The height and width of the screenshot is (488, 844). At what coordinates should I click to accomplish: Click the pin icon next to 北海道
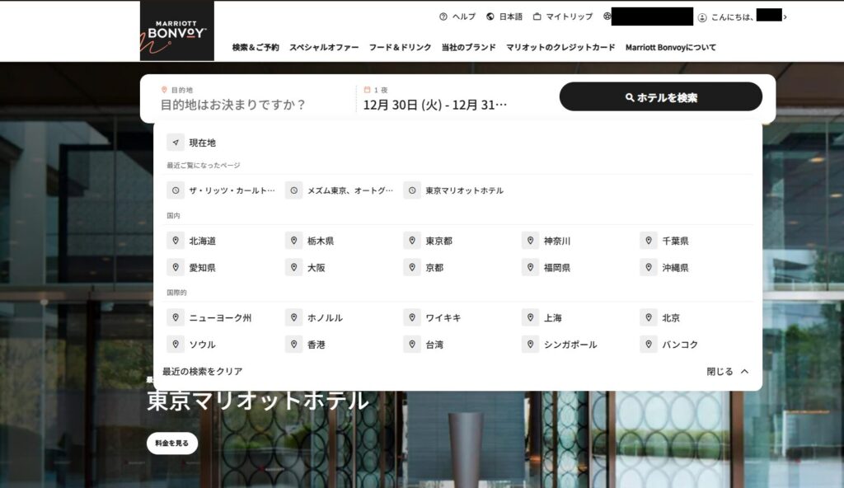coord(175,241)
